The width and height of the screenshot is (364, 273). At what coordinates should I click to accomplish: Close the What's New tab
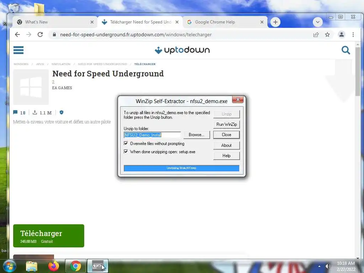pyautogui.click(x=92, y=22)
